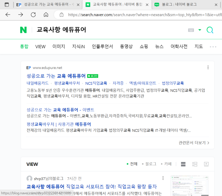Select the 지도 search tab
This screenshot has width=222, height=196.
click(x=199, y=46)
